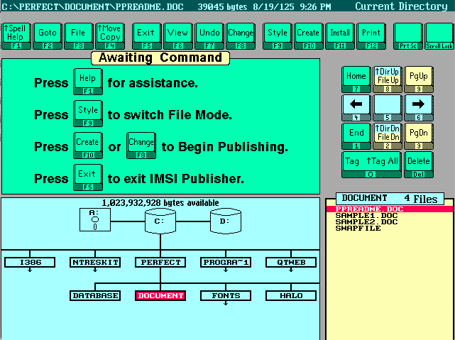The height and width of the screenshot is (340, 455).
Task: Click the Prt Sc key button
Action: point(407,36)
